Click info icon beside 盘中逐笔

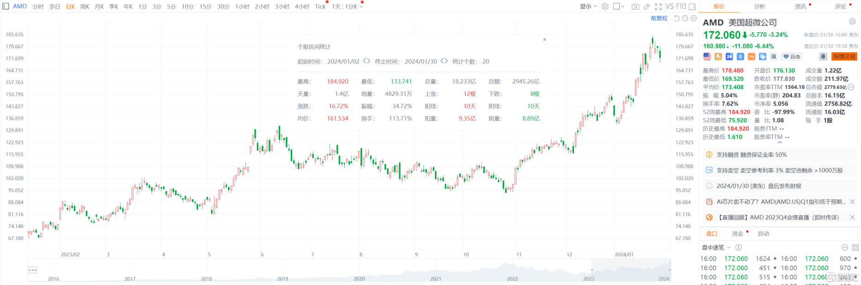click(x=738, y=248)
